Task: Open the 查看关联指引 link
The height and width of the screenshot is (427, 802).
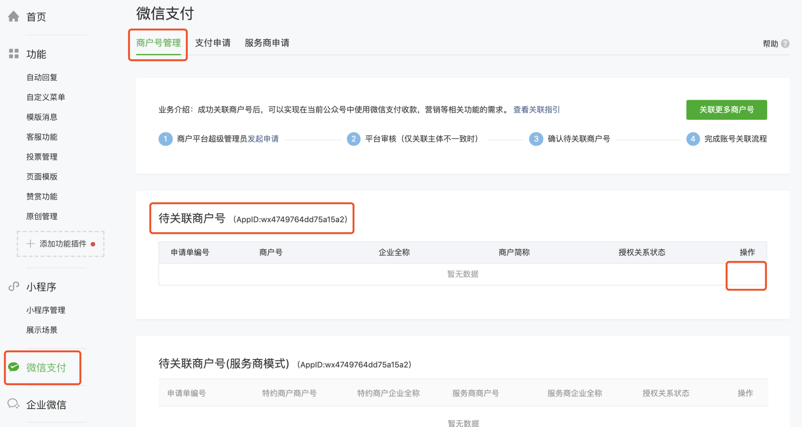Action: [x=536, y=110]
